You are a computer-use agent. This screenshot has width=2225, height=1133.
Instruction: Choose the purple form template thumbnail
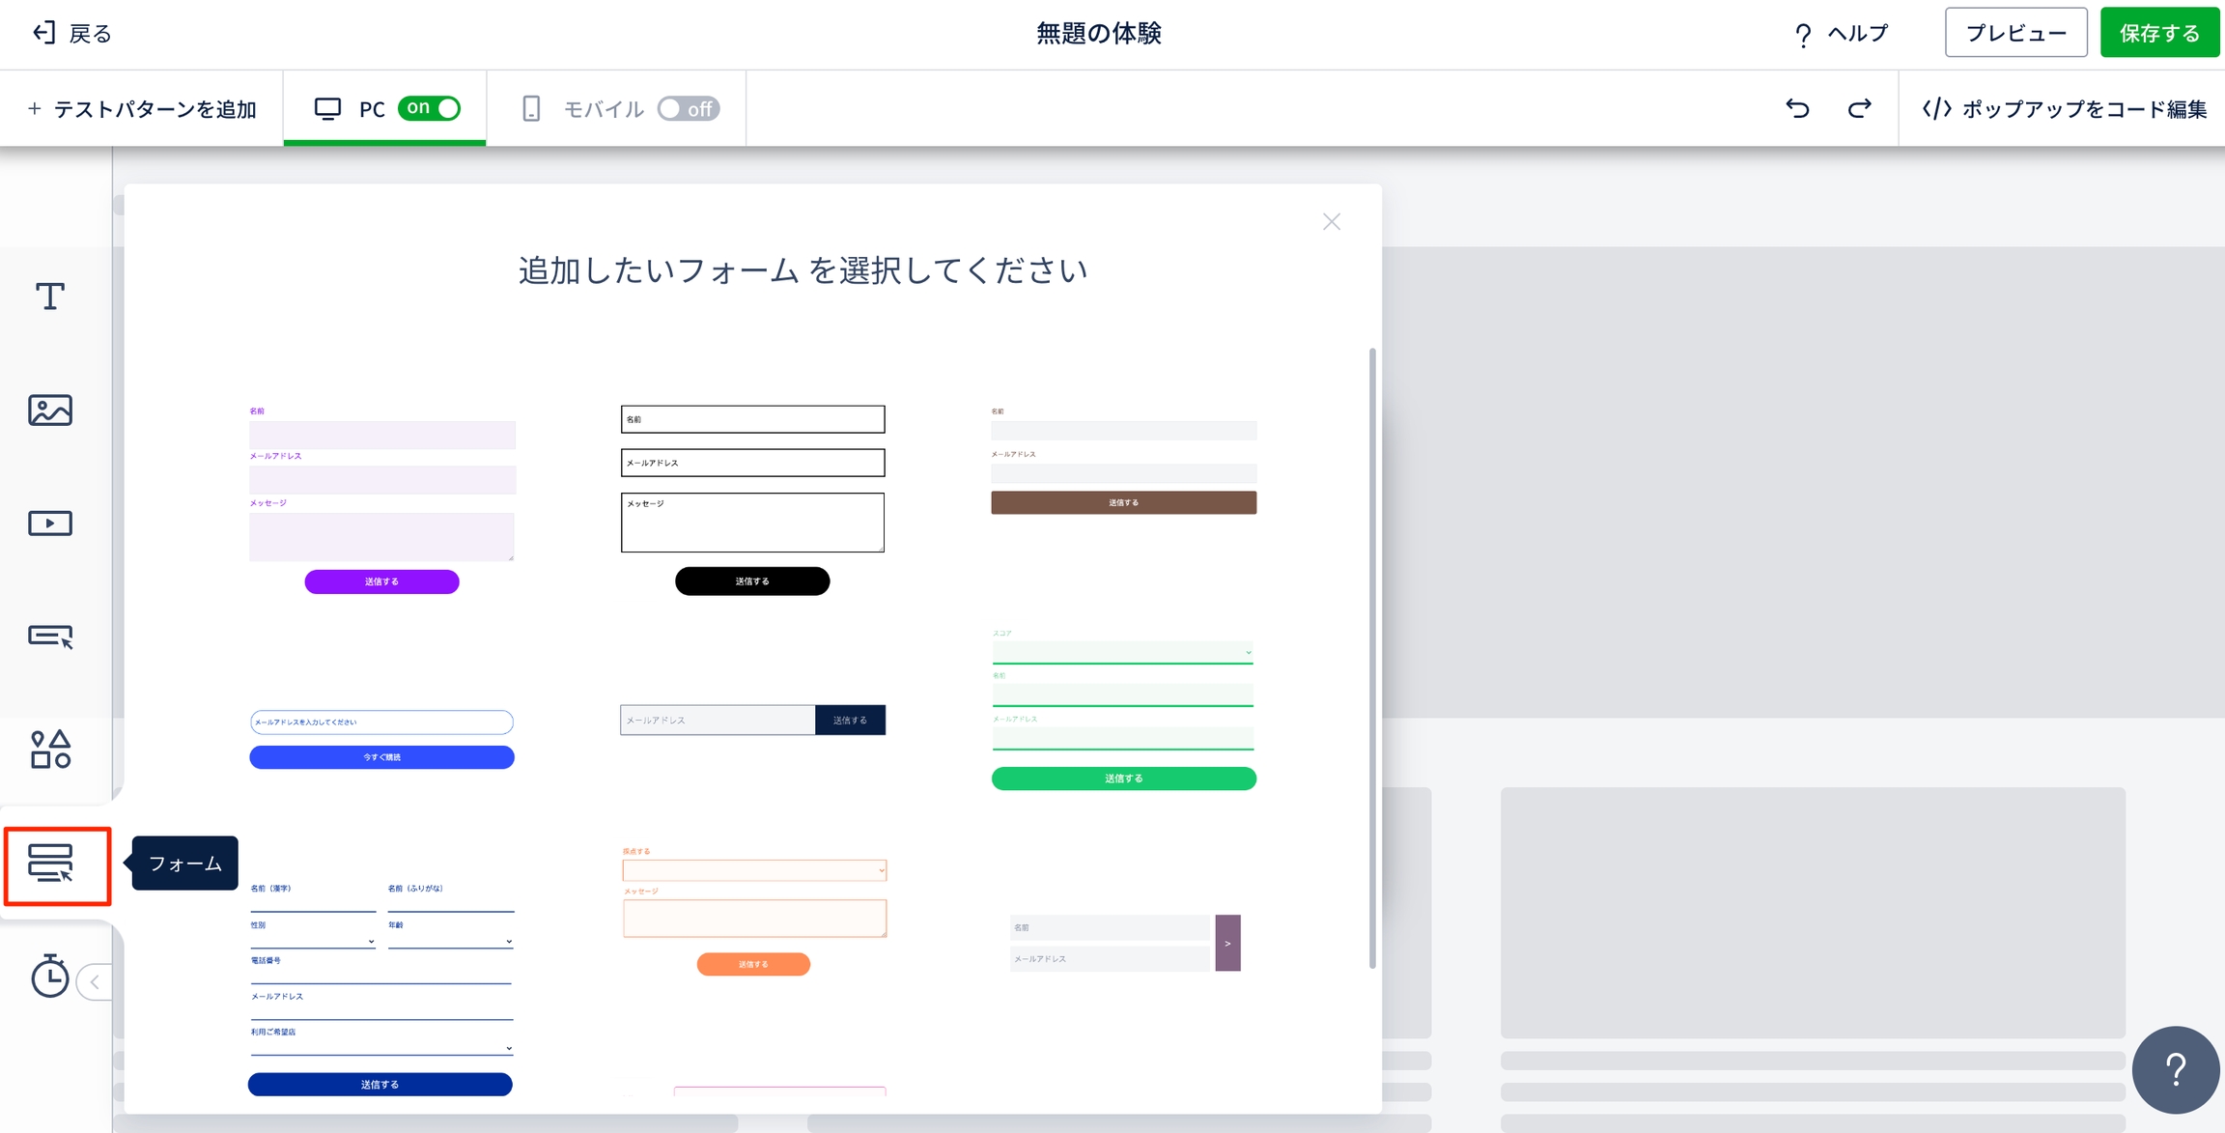point(381,497)
